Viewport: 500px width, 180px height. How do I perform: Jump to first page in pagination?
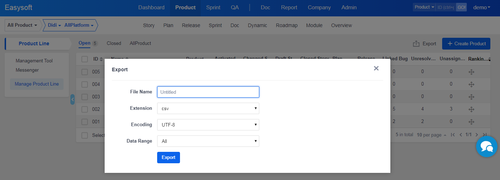tap(453, 135)
